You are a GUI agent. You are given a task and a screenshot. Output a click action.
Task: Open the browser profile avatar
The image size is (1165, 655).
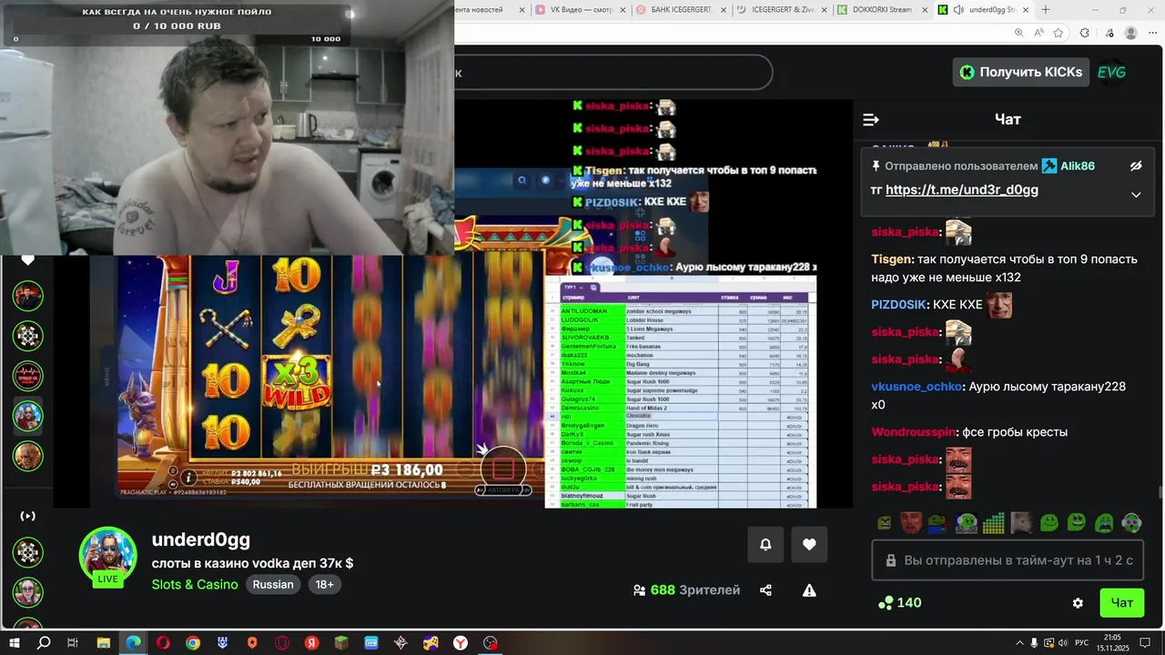(x=1131, y=33)
